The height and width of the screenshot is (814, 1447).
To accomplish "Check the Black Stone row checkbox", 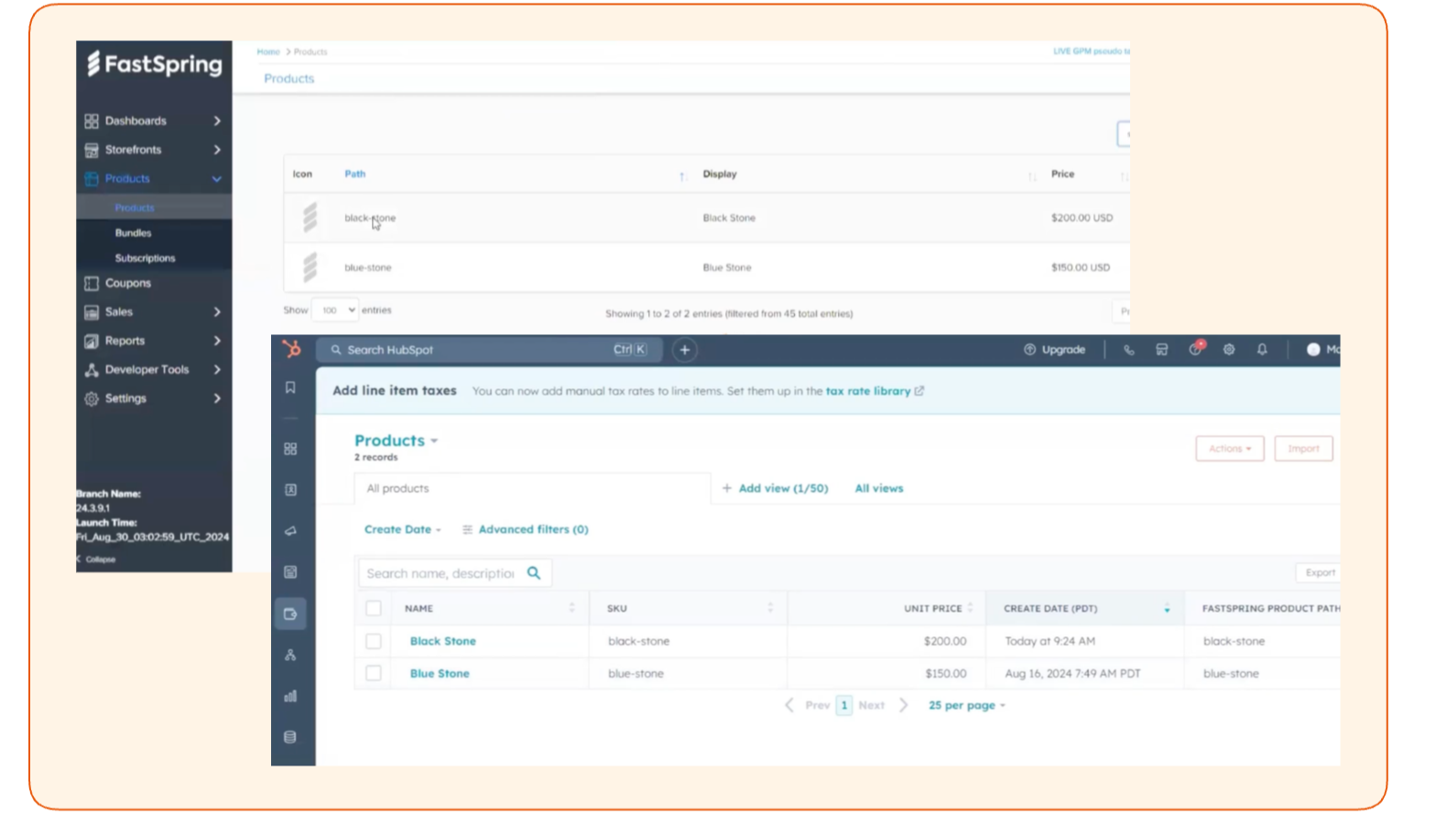I will 374,641.
